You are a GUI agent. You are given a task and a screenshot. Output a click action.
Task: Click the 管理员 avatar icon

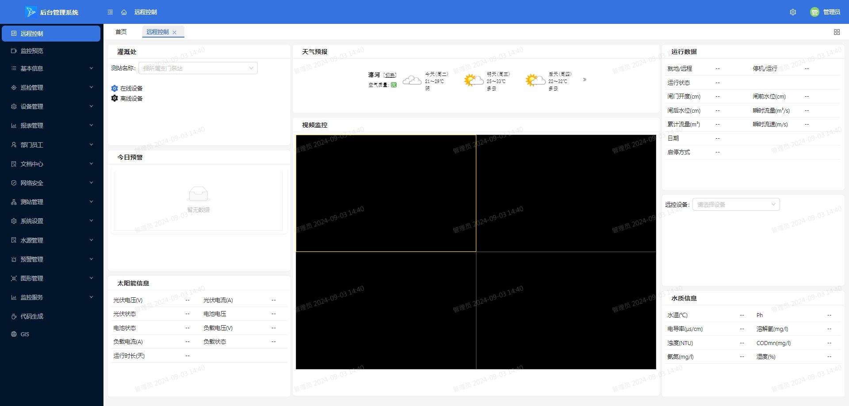pyautogui.click(x=815, y=12)
